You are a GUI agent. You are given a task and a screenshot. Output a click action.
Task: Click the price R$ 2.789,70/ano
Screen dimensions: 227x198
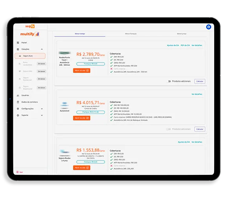[91, 54]
